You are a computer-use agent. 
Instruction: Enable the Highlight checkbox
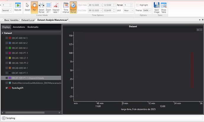(x=137, y=5)
